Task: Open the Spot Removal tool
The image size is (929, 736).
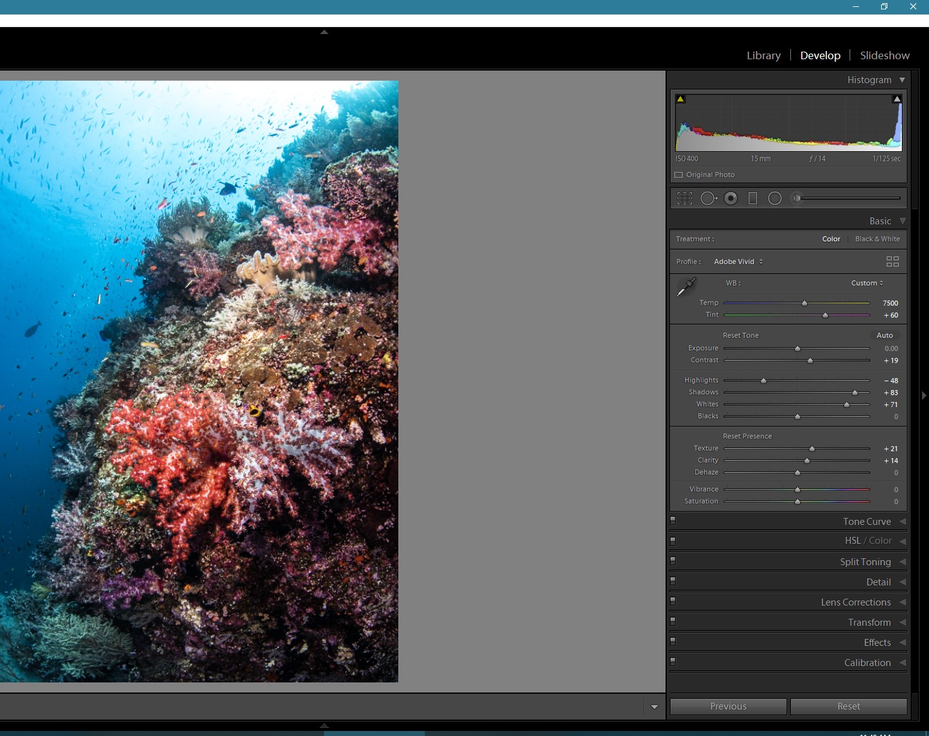Action: pos(708,198)
